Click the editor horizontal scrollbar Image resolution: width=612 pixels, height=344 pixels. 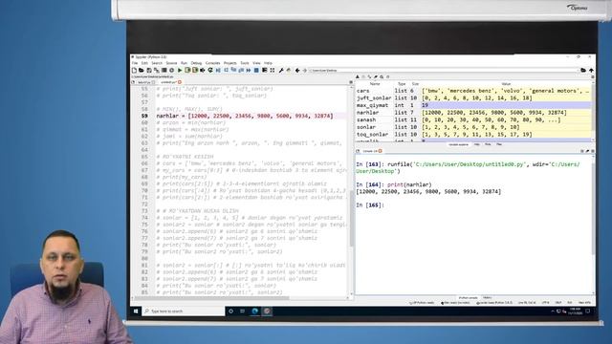tap(212, 298)
